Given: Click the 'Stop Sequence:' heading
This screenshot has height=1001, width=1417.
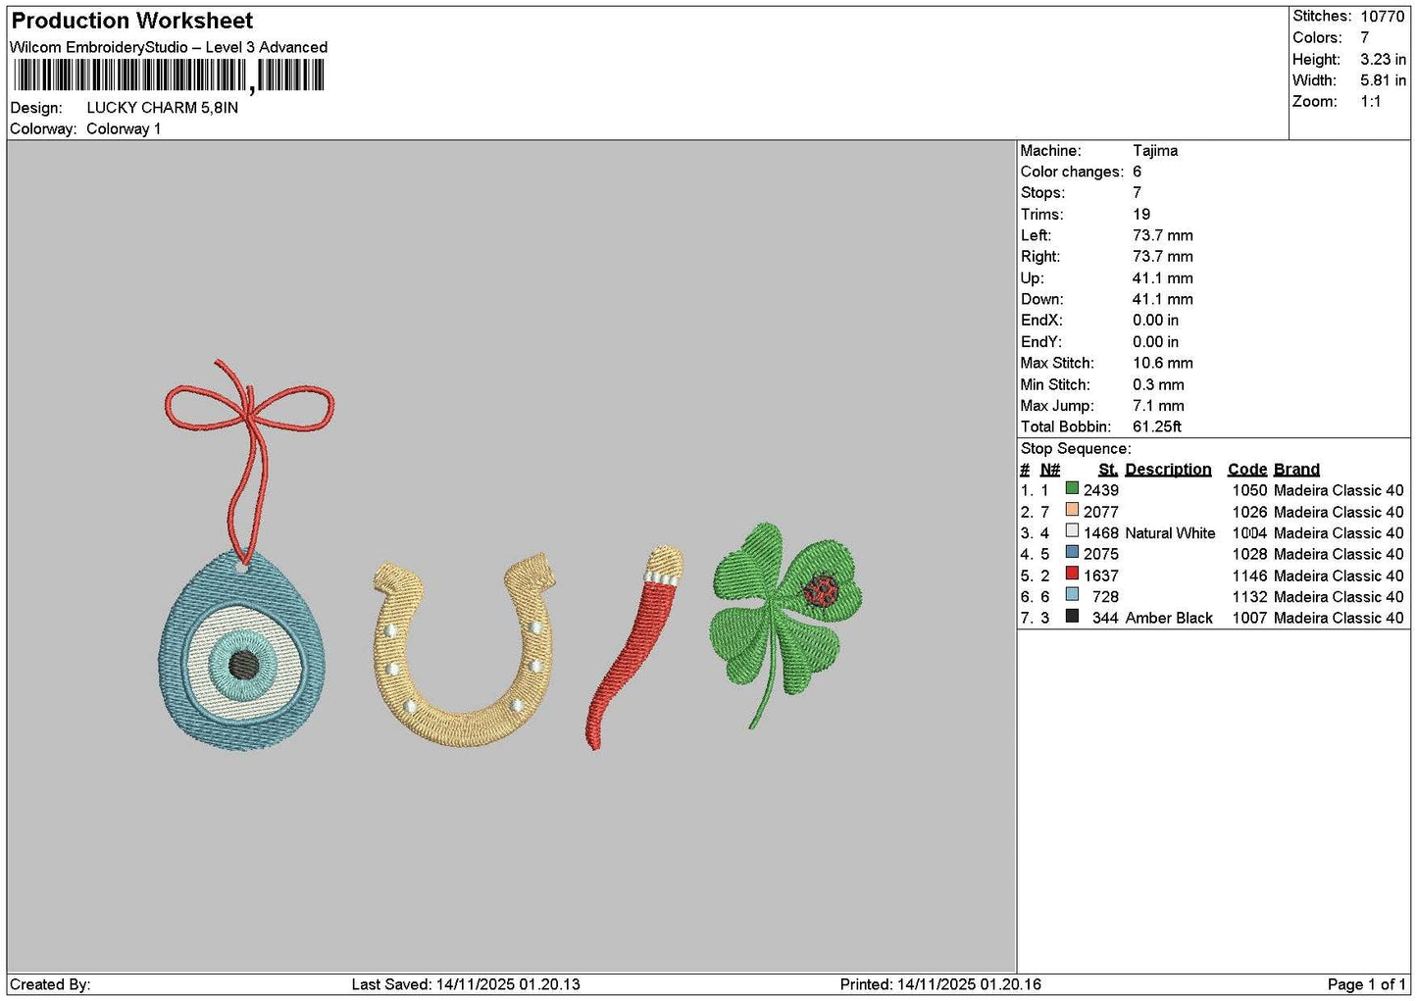Looking at the screenshot, I should 1076,449.
